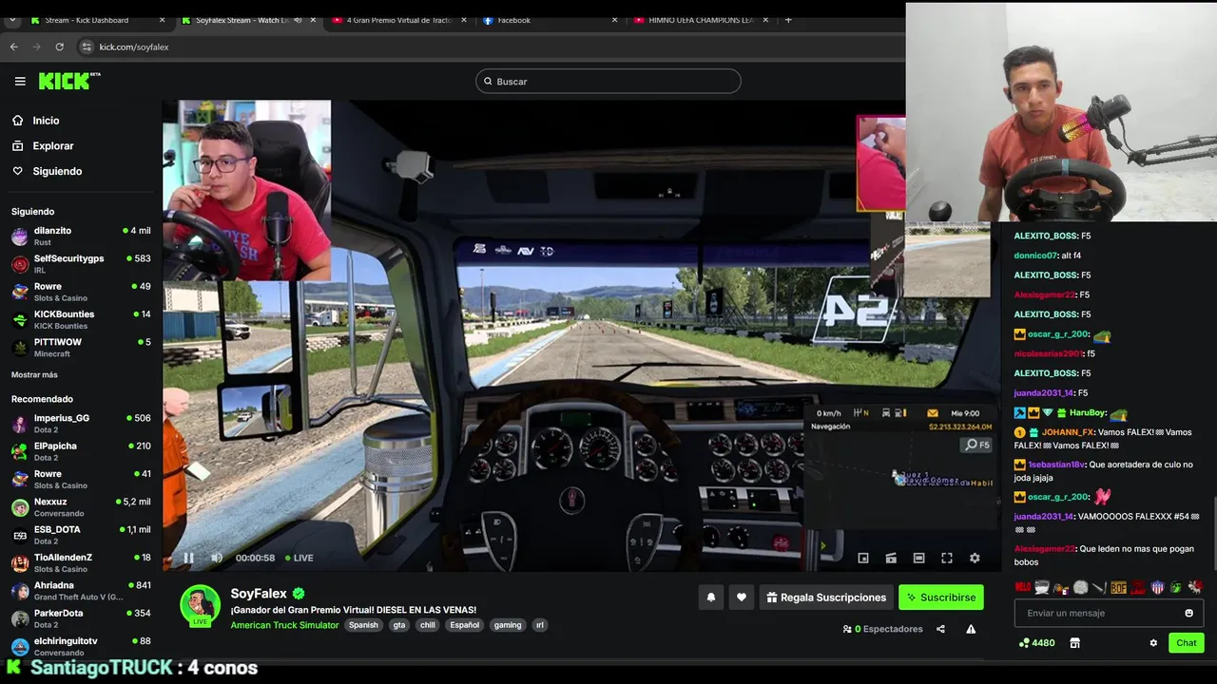Viewport: 1217px width, 684px height.
Task: Open ElPapicha recommended channel
Action: [81, 451]
